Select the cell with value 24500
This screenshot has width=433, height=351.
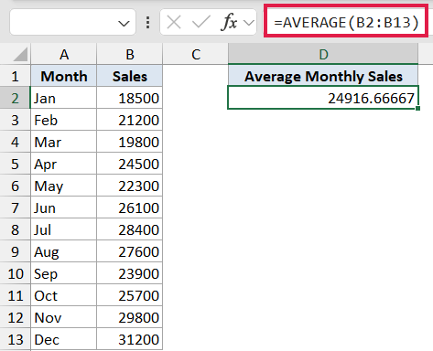click(x=130, y=164)
